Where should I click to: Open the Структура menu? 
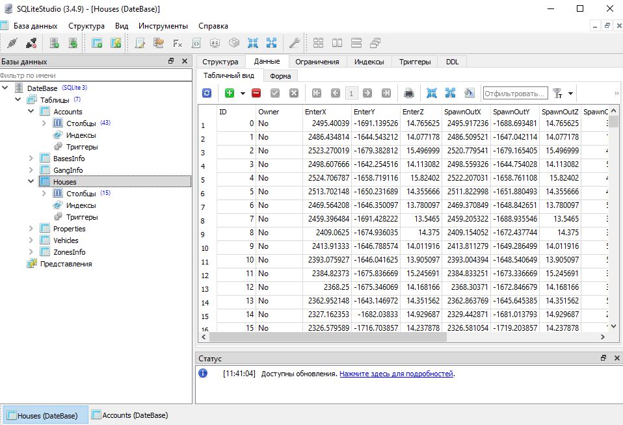click(x=86, y=26)
